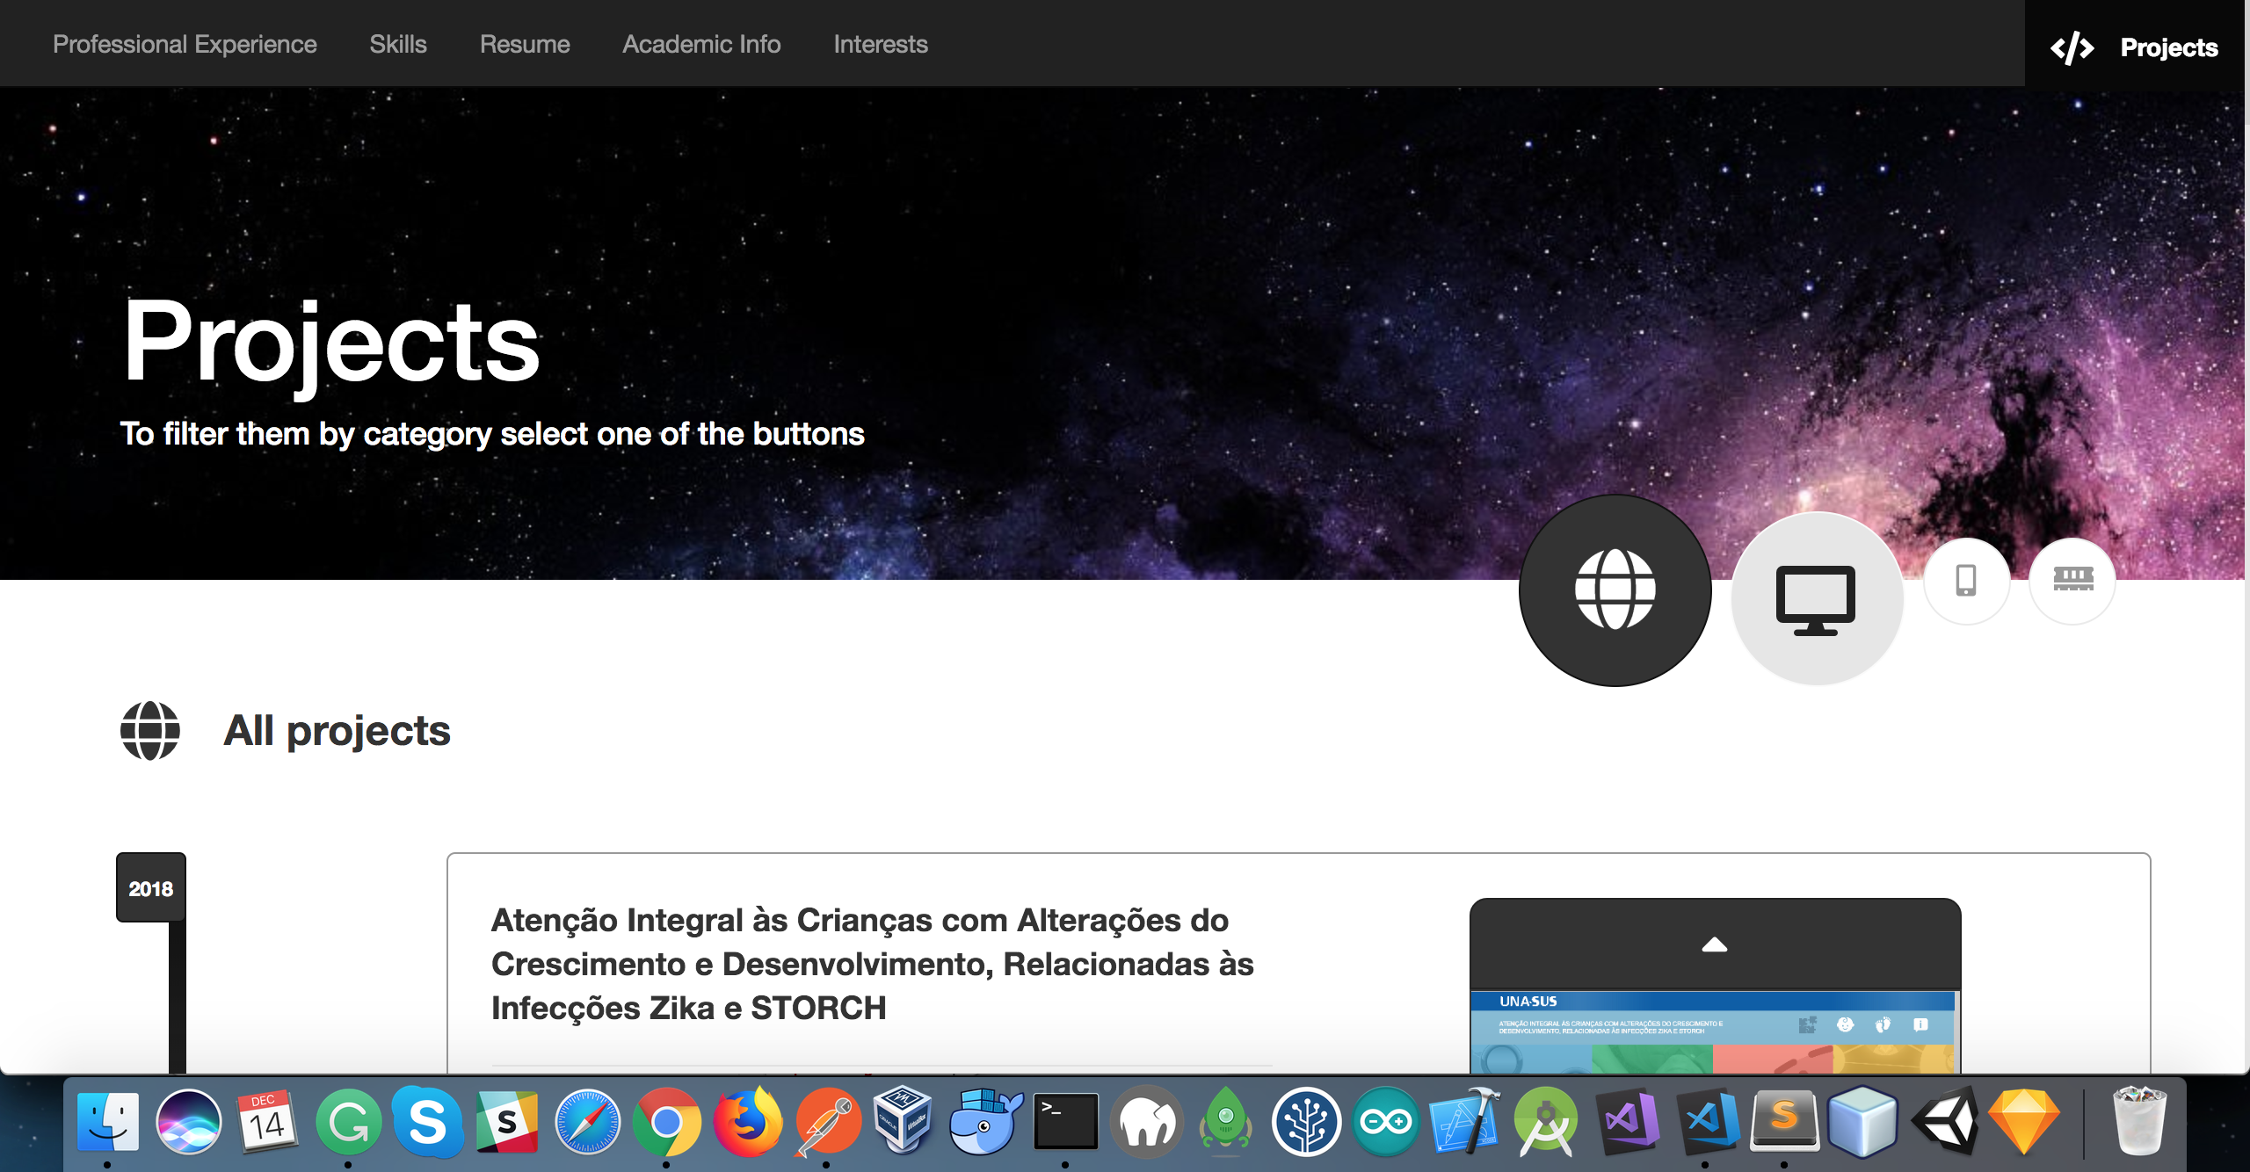Click the code brackets Projects icon
The width and height of the screenshot is (2250, 1172).
click(x=2072, y=47)
